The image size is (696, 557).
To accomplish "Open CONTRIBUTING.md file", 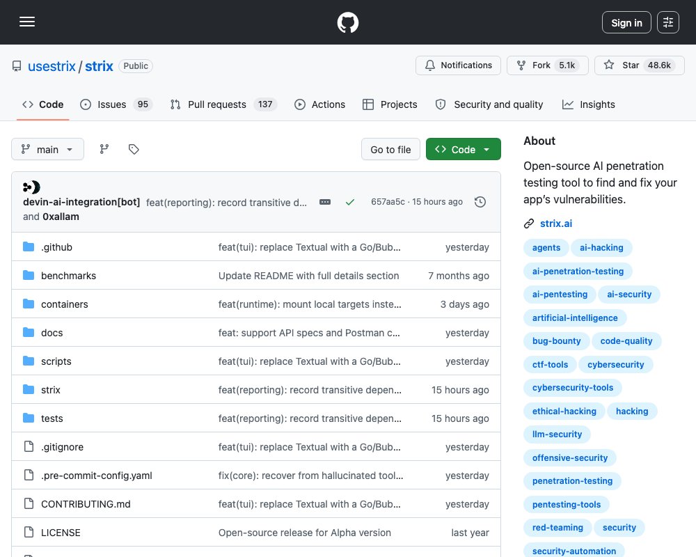I will (86, 504).
